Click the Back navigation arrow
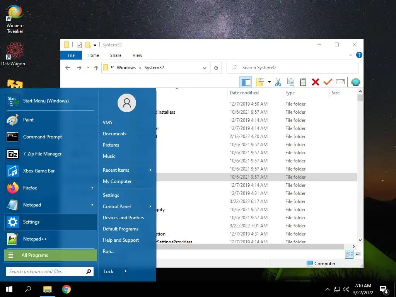396x297 pixels. 67,68
